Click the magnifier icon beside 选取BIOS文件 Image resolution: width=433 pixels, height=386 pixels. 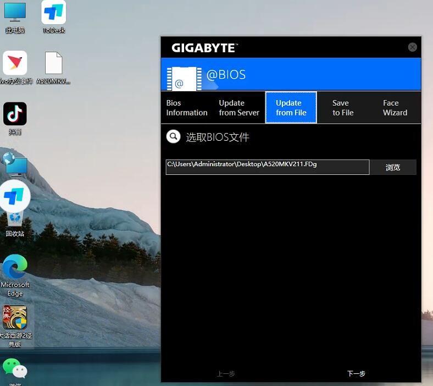(174, 136)
